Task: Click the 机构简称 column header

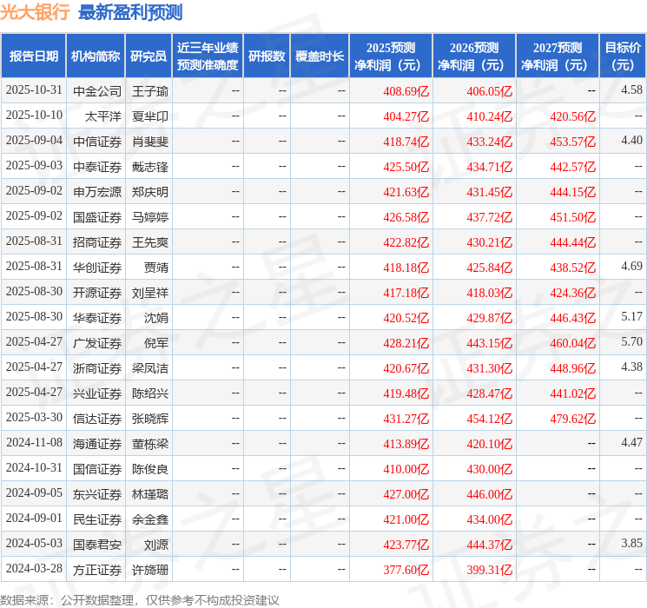Action: click(x=96, y=56)
